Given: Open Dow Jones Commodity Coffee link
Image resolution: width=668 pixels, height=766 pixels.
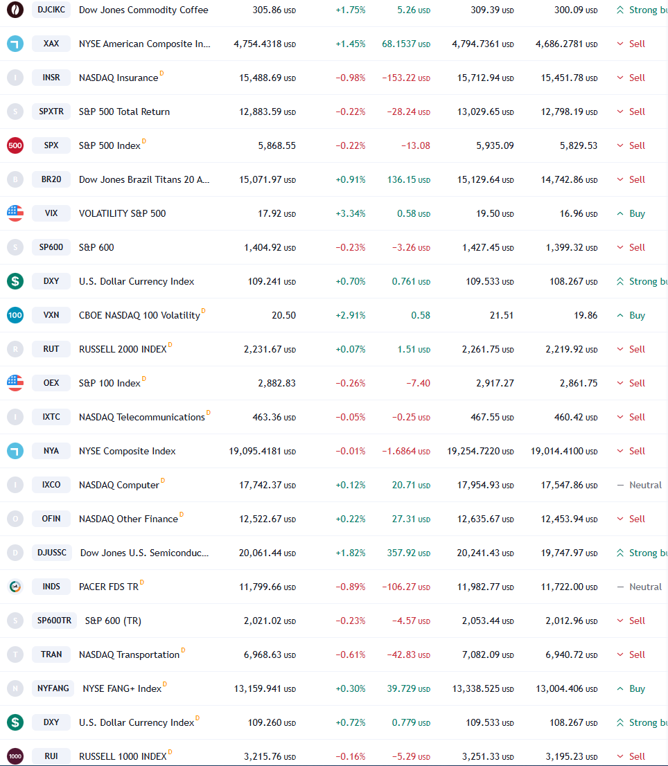Looking at the screenshot, I should tap(143, 10).
